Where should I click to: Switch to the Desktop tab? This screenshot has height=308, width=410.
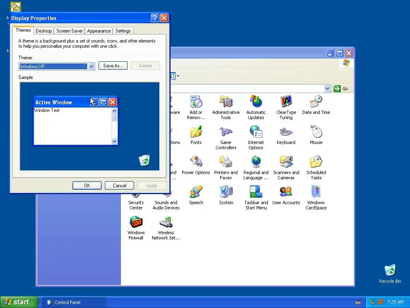coord(44,31)
